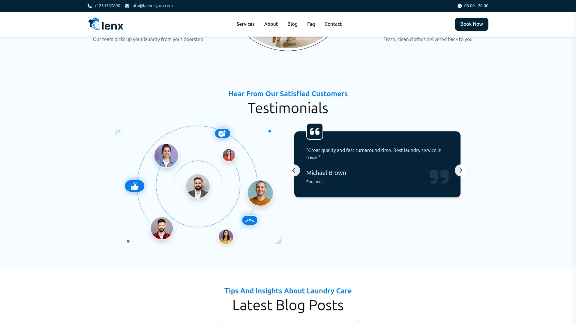Select the center bearded man avatar

pyautogui.click(x=198, y=186)
